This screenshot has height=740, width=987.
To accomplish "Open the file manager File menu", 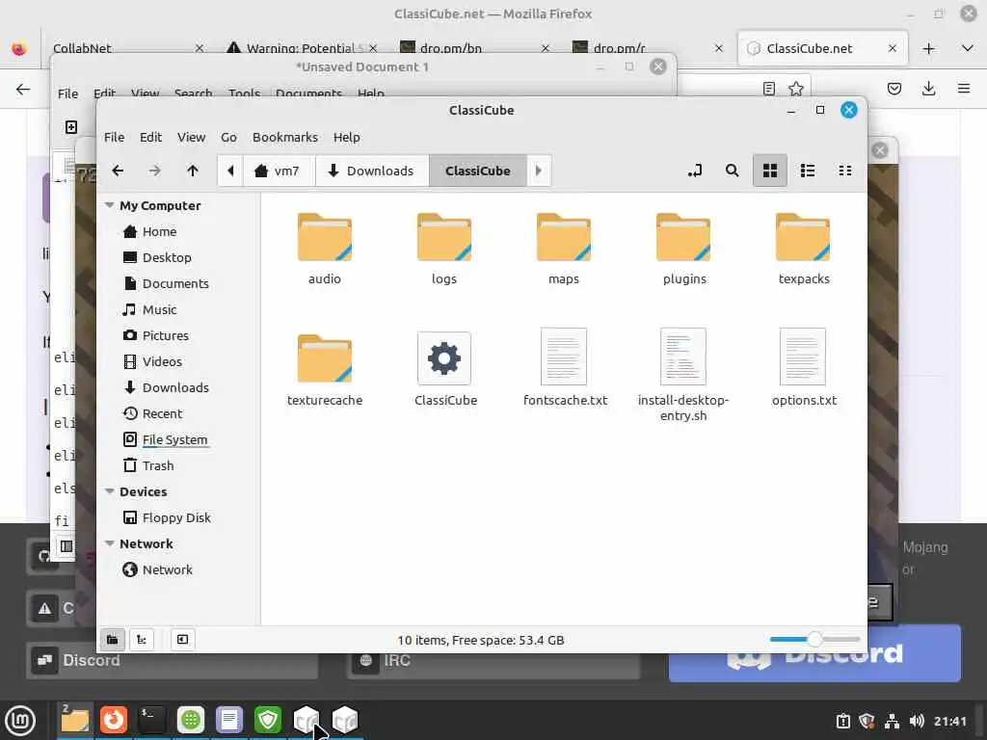I will [114, 137].
